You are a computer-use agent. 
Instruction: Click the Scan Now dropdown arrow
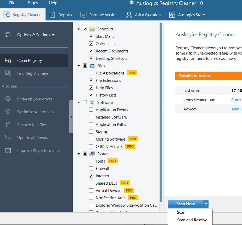[206, 204]
